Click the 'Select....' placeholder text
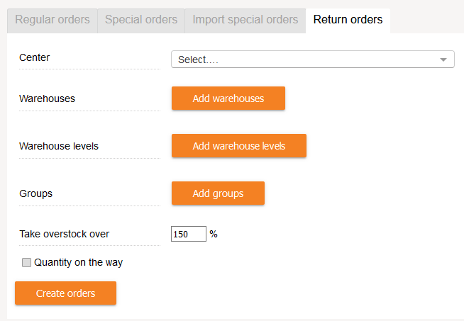This screenshot has width=464, height=321. click(198, 60)
